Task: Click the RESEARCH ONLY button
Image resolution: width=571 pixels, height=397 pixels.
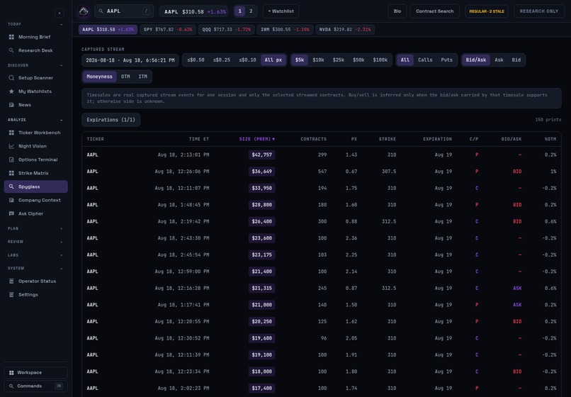Action: click(x=539, y=11)
